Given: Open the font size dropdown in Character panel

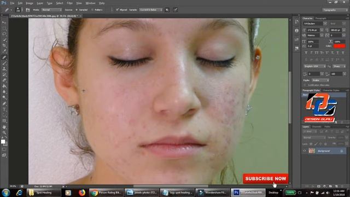Looking at the screenshot, I should 322,30.
